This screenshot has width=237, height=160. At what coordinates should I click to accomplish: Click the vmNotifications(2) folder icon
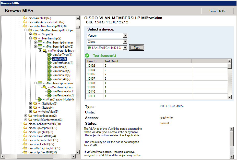point(30,115)
